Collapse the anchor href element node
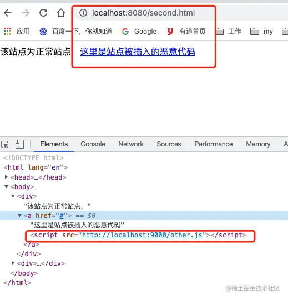Viewport: 288px width, 300px height. pyautogui.click(x=19, y=215)
